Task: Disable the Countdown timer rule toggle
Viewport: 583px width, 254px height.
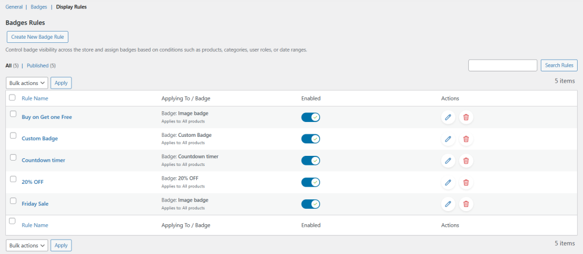Action: pos(311,161)
